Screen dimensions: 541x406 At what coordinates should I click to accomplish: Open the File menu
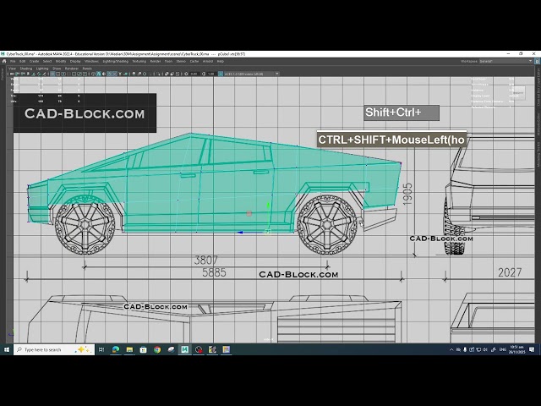click(13, 61)
